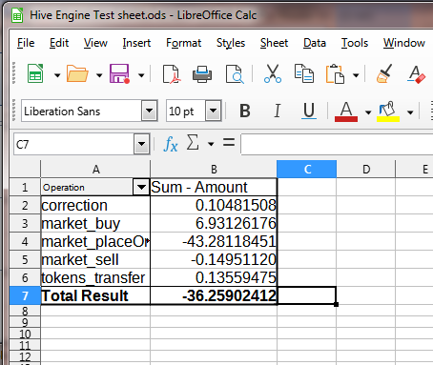Select column C header

[306, 169]
